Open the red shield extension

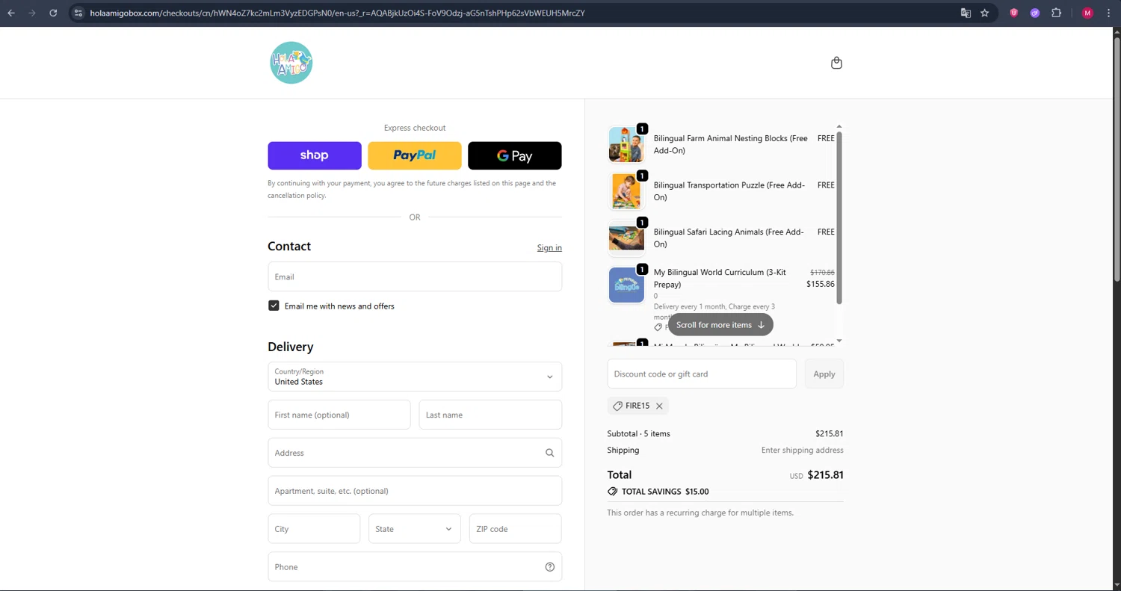coord(1014,13)
